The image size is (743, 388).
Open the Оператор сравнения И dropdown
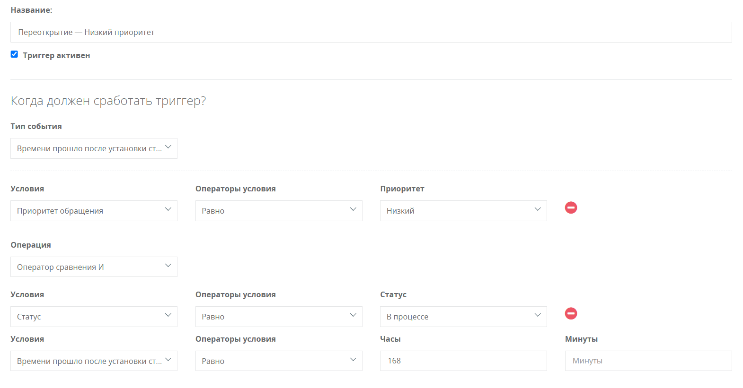coord(94,267)
